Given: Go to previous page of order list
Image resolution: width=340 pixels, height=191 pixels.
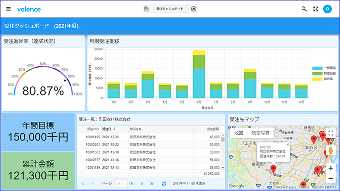Looking at the screenshot, I should tap(93, 184).
